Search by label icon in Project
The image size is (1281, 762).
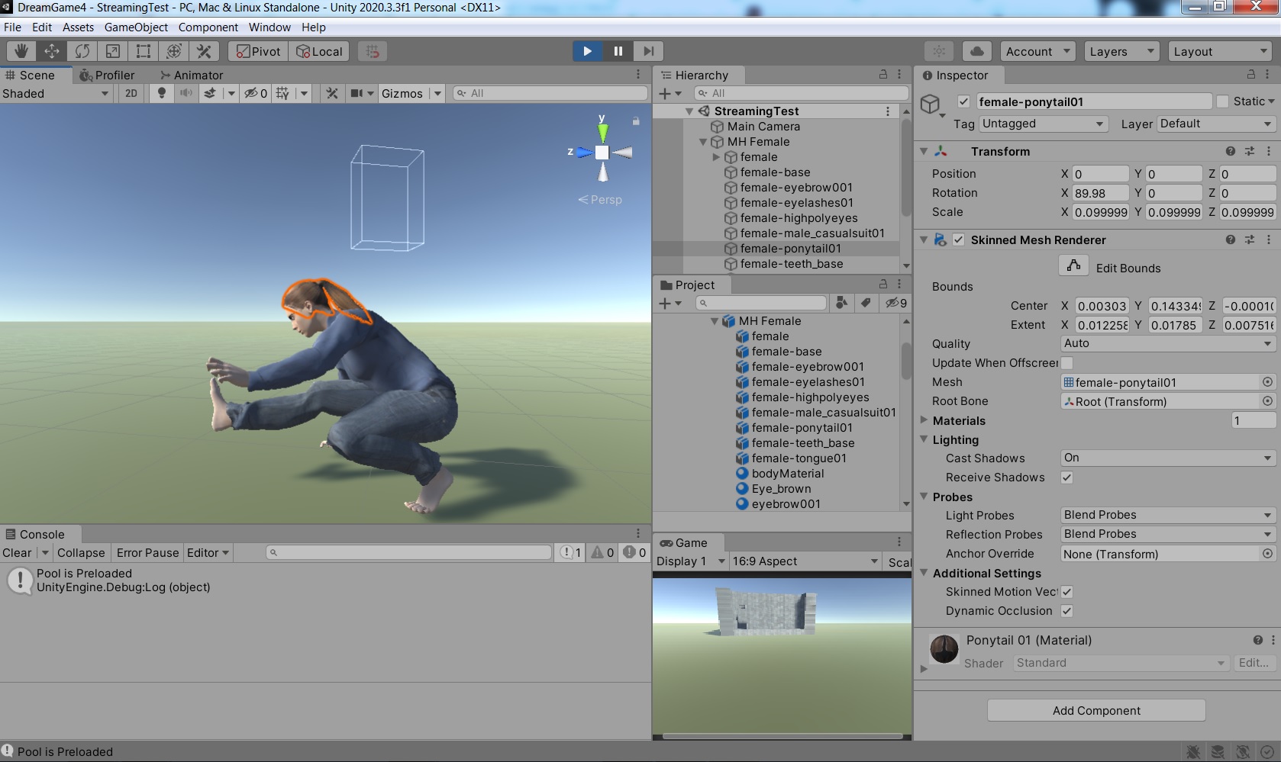866,303
